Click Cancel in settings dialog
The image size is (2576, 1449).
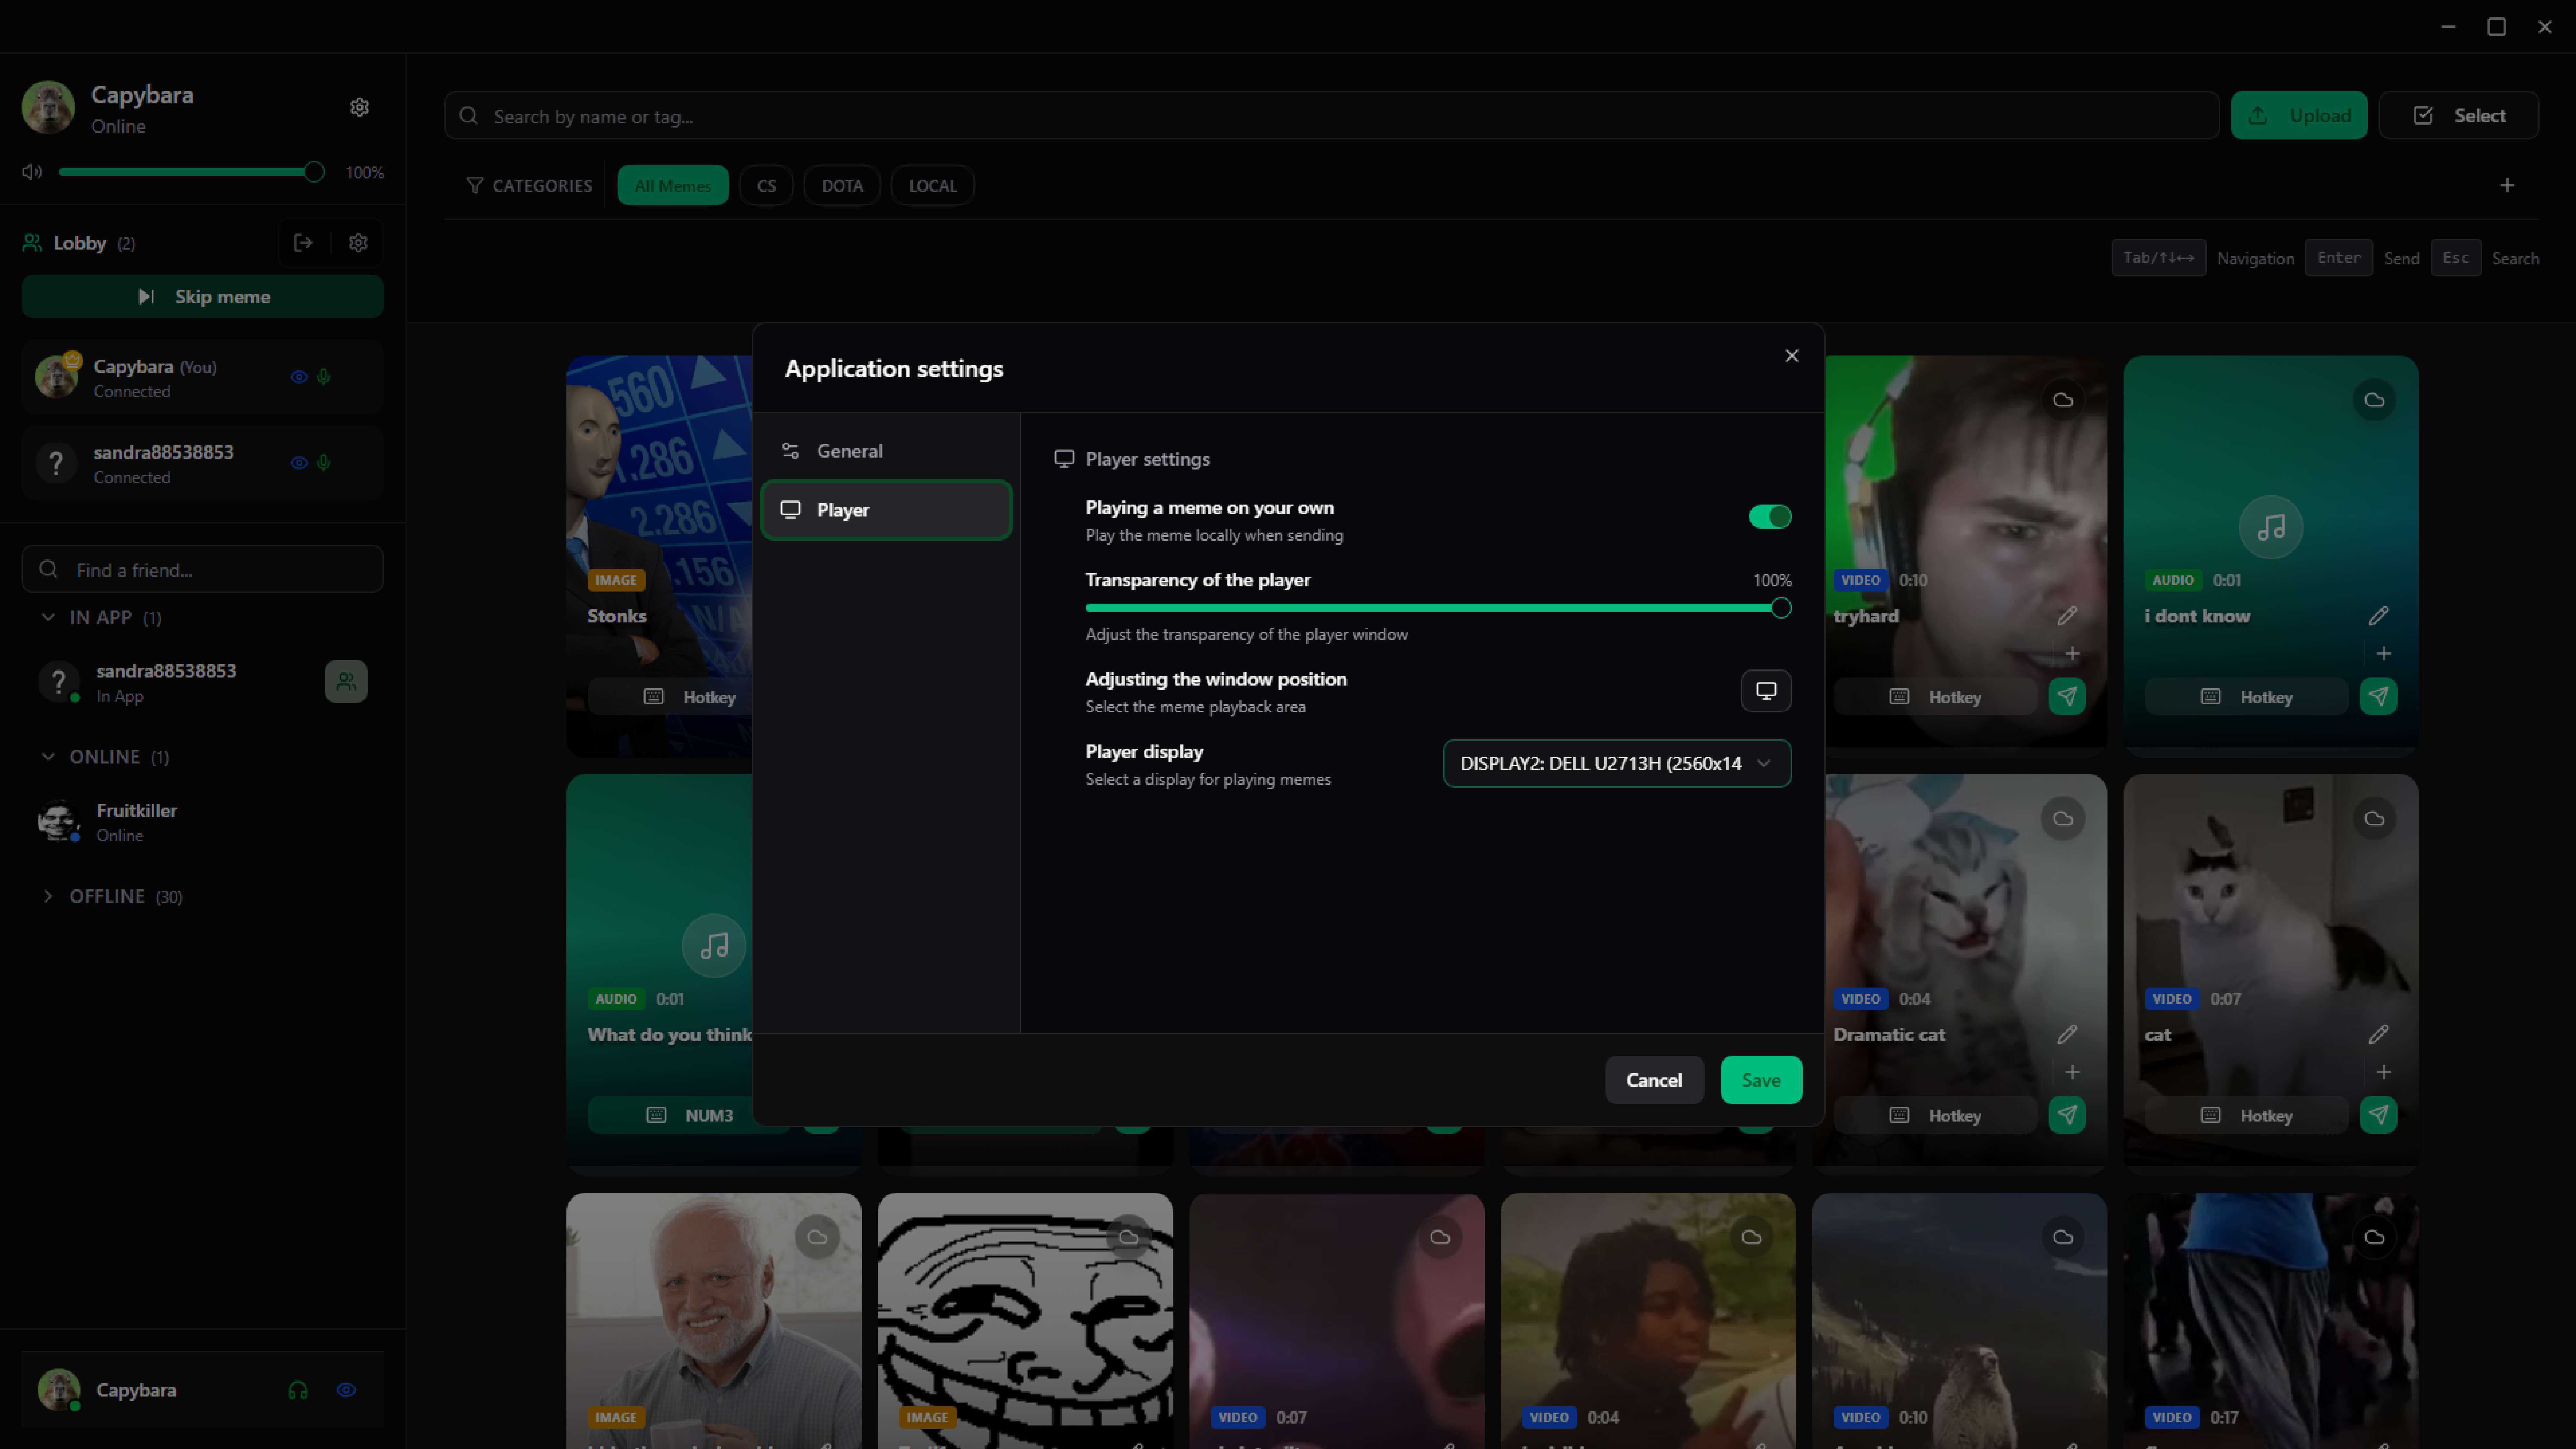[1654, 1080]
